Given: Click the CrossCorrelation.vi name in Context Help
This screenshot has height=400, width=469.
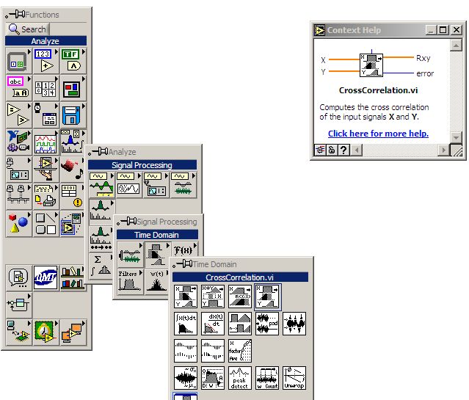Looking at the screenshot, I should 379,90.
